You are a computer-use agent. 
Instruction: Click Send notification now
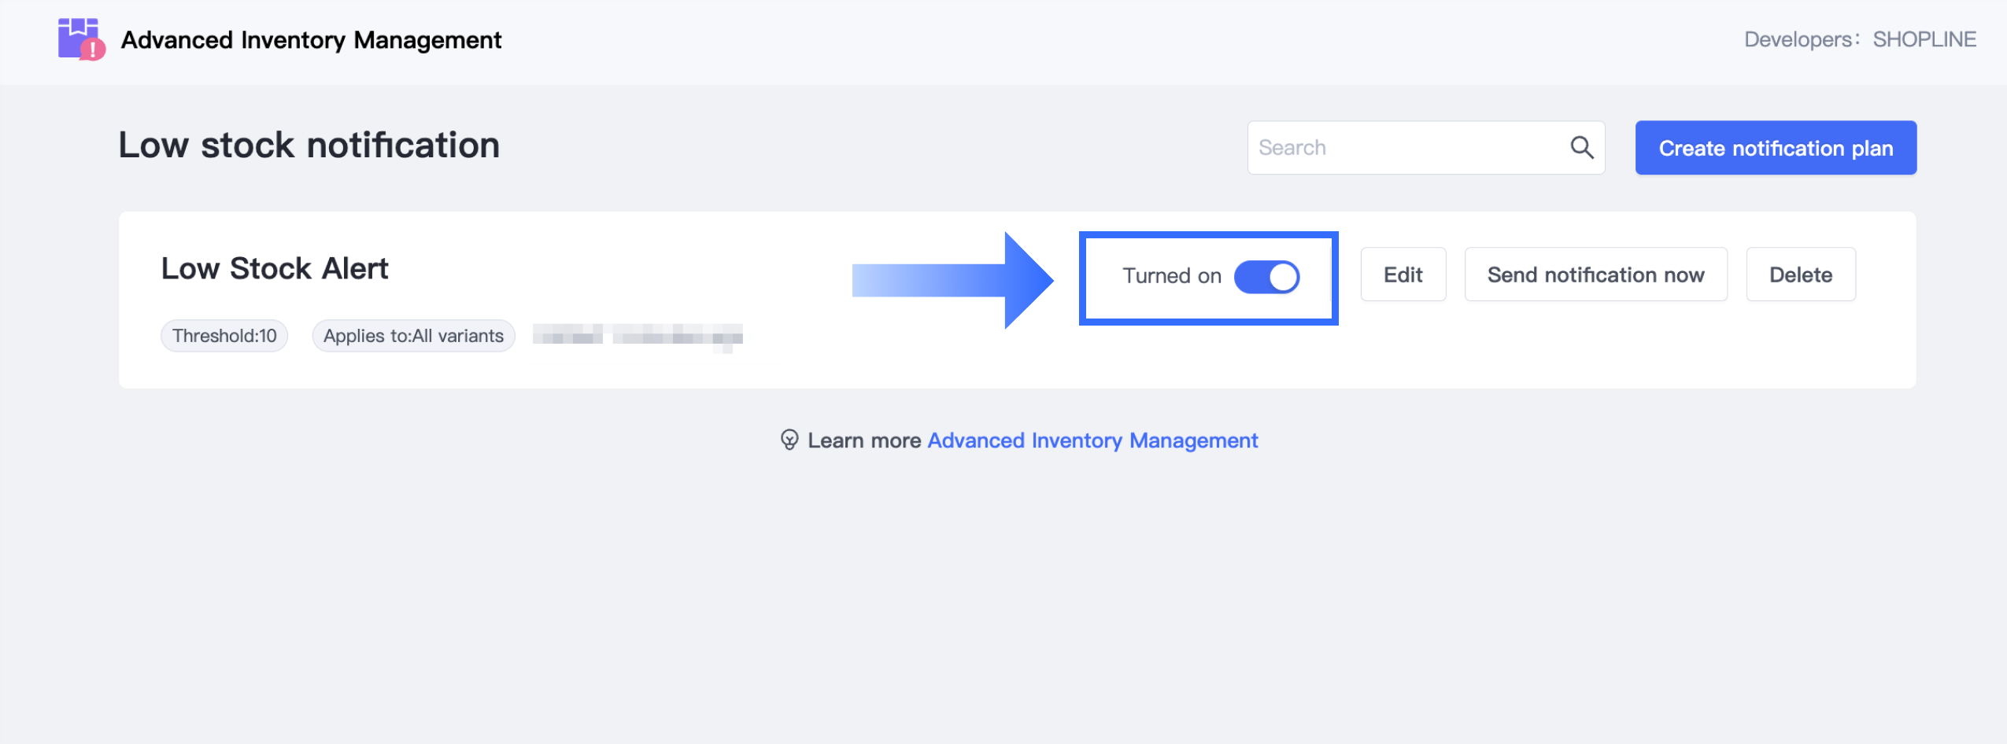[1595, 274]
